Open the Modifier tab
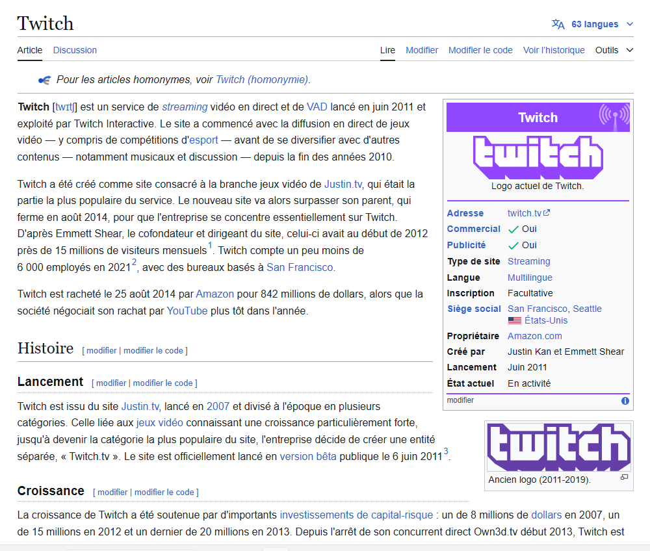Screen dimensions: 650x551 422,50
